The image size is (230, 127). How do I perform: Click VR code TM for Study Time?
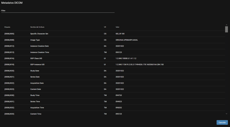(105, 95)
